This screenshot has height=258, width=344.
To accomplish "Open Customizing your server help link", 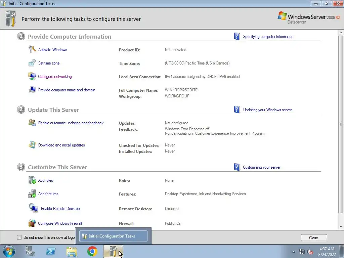I will click(x=261, y=167).
